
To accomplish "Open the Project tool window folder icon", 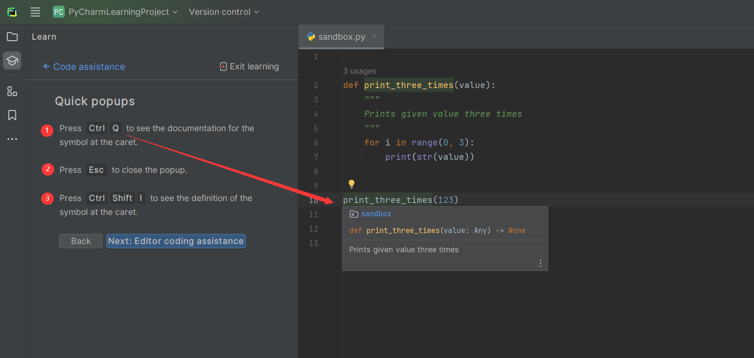I will pyautogui.click(x=12, y=37).
